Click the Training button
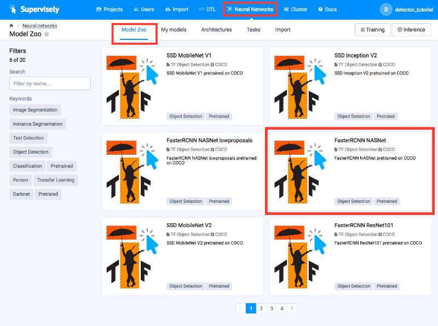Viewport: 438px width, 326px height. pos(373,30)
